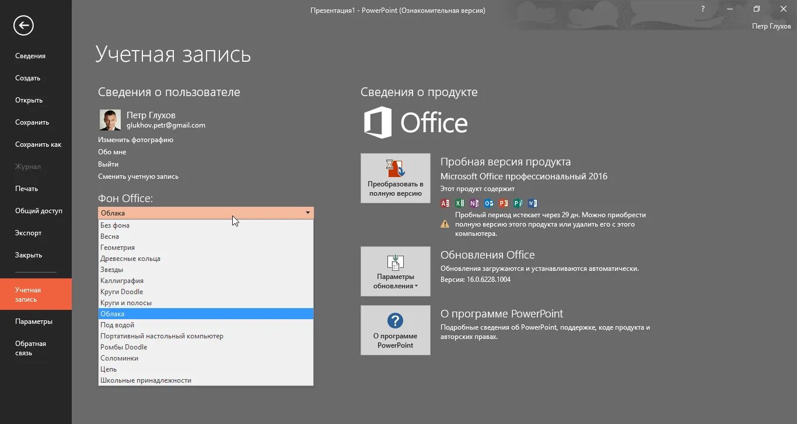Open the Фон Office combo box arrow

coord(307,213)
